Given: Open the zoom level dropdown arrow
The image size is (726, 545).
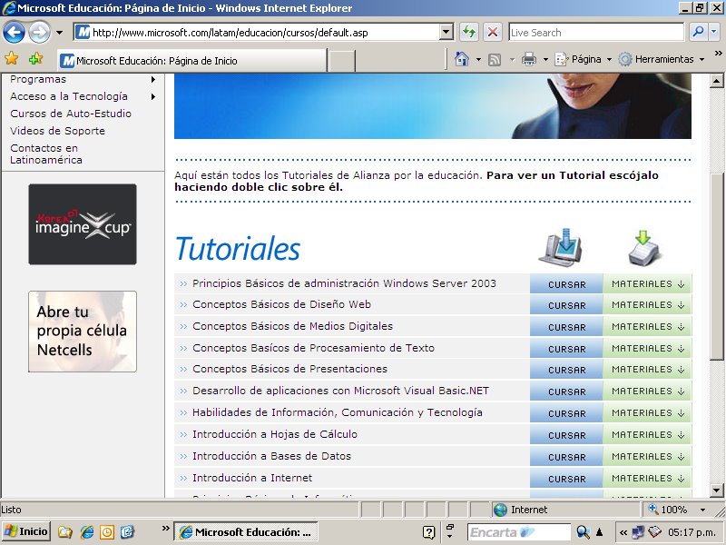Looking at the screenshot, I should point(702,510).
